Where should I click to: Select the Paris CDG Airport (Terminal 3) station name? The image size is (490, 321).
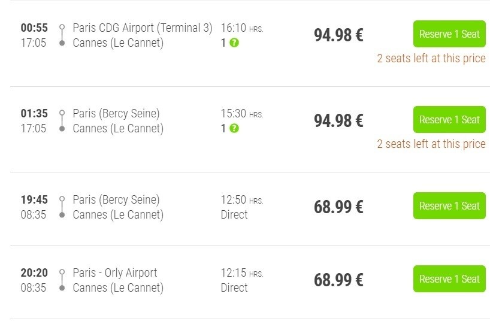click(x=143, y=28)
